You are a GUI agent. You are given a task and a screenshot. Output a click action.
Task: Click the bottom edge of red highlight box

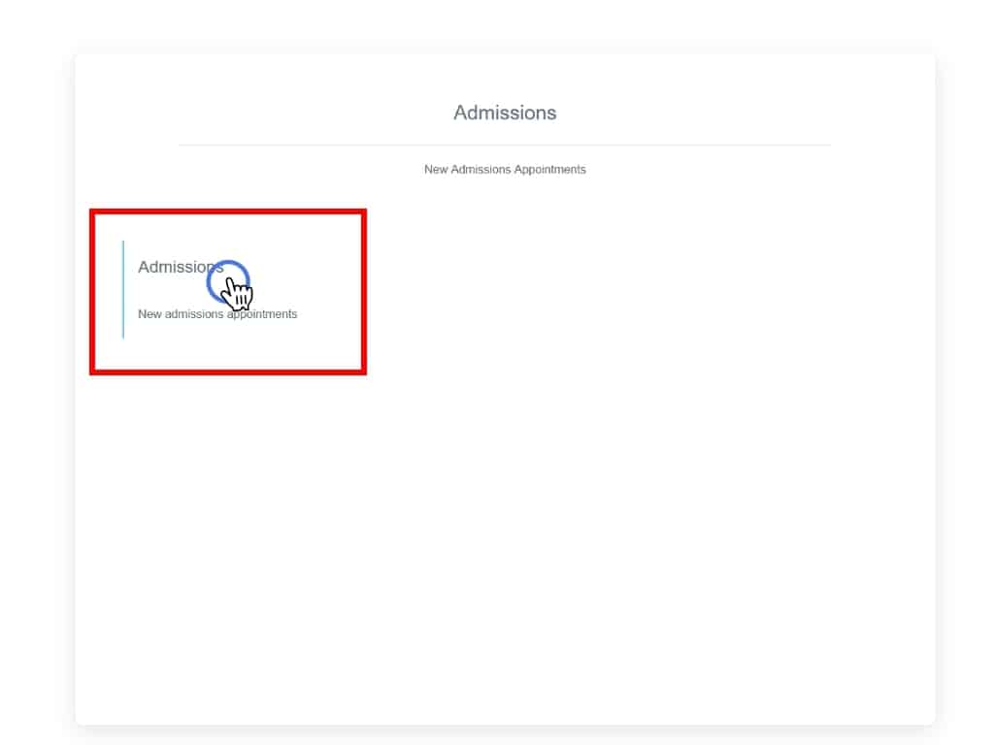pyautogui.click(x=228, y=371)
